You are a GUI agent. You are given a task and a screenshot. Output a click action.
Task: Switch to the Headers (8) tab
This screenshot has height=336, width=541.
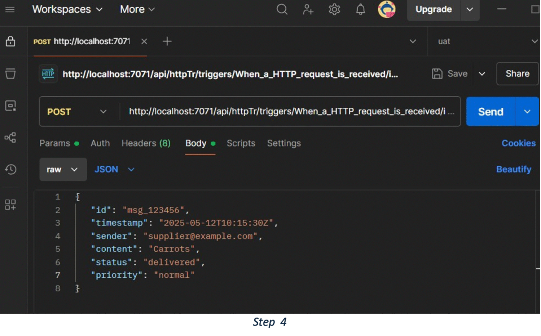pyautogui.click(x=146, y=143)
